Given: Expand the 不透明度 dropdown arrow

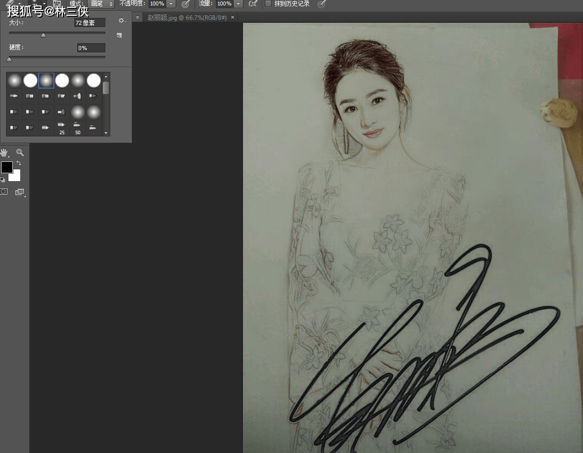Looking at the screenshot, I should point(171,4).
